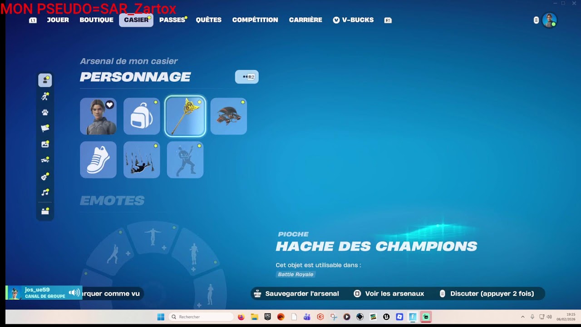Image resolution: width=581 pixels, height=327 pixels.
Task: Go to the JOUER tab
Action: point(58,20)
